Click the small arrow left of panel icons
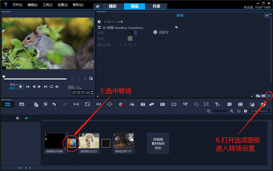 point(252,96)
